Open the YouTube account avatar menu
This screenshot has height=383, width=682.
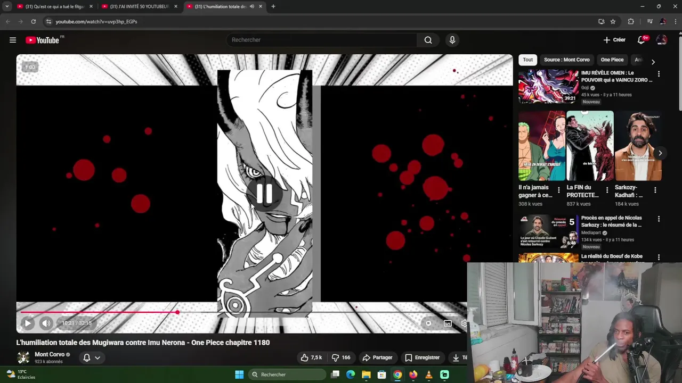pyautogui.click(x=662, y=40)
